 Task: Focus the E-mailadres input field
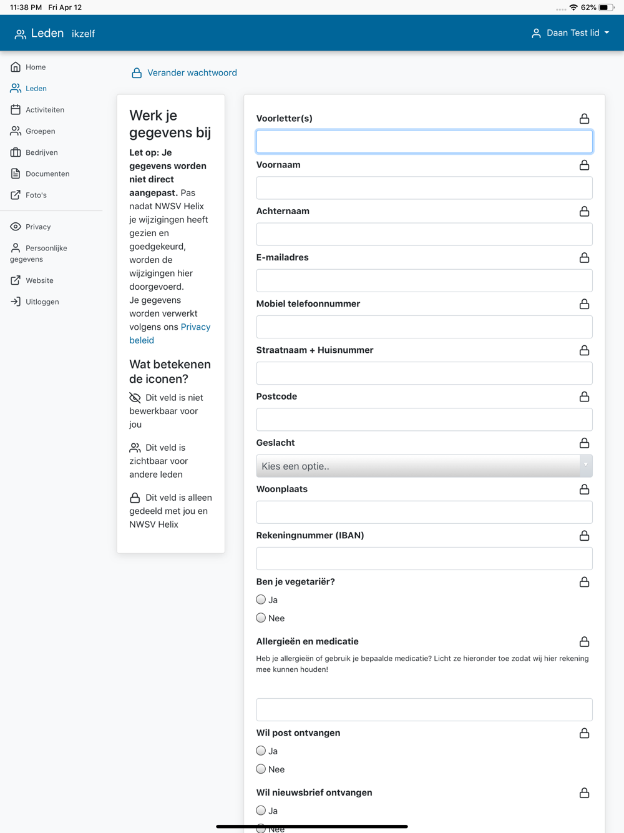click(x=424, y=280)
